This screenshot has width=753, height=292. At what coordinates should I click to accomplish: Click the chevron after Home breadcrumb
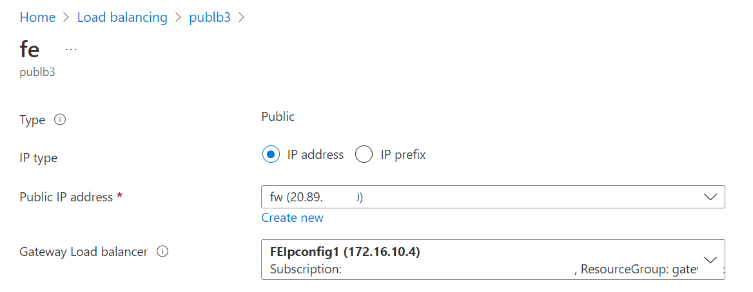pos(66,18)
